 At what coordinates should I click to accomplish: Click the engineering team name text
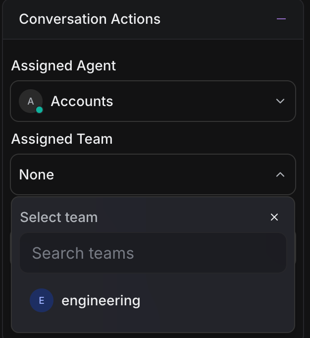tap(101, 300)
